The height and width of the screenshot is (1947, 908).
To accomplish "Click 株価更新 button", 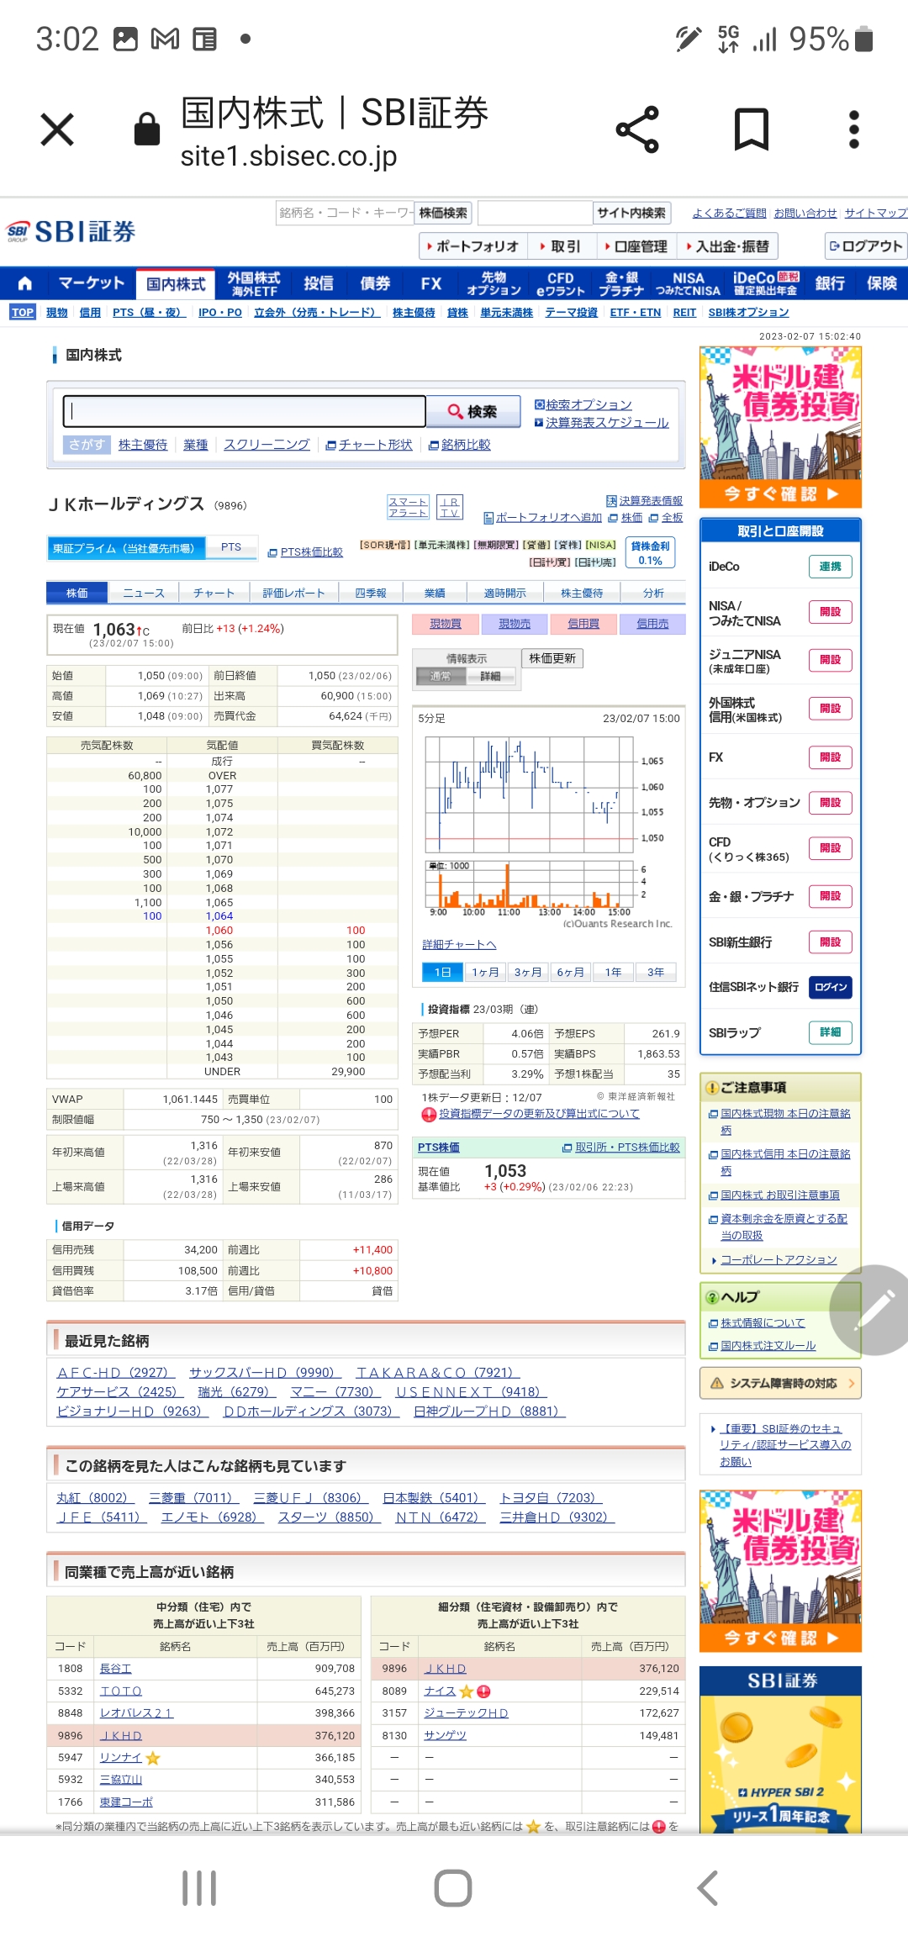I will point(552,658).
